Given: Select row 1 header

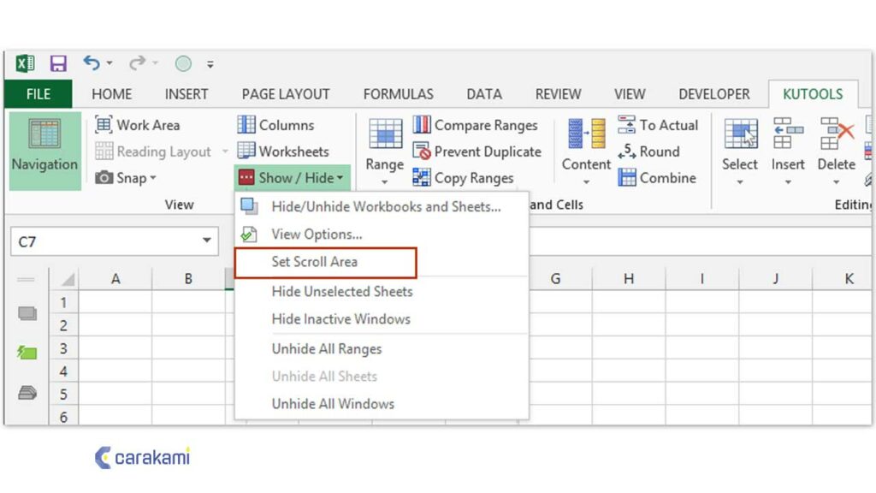Looking at the screenshot, I should coord(63,302).
